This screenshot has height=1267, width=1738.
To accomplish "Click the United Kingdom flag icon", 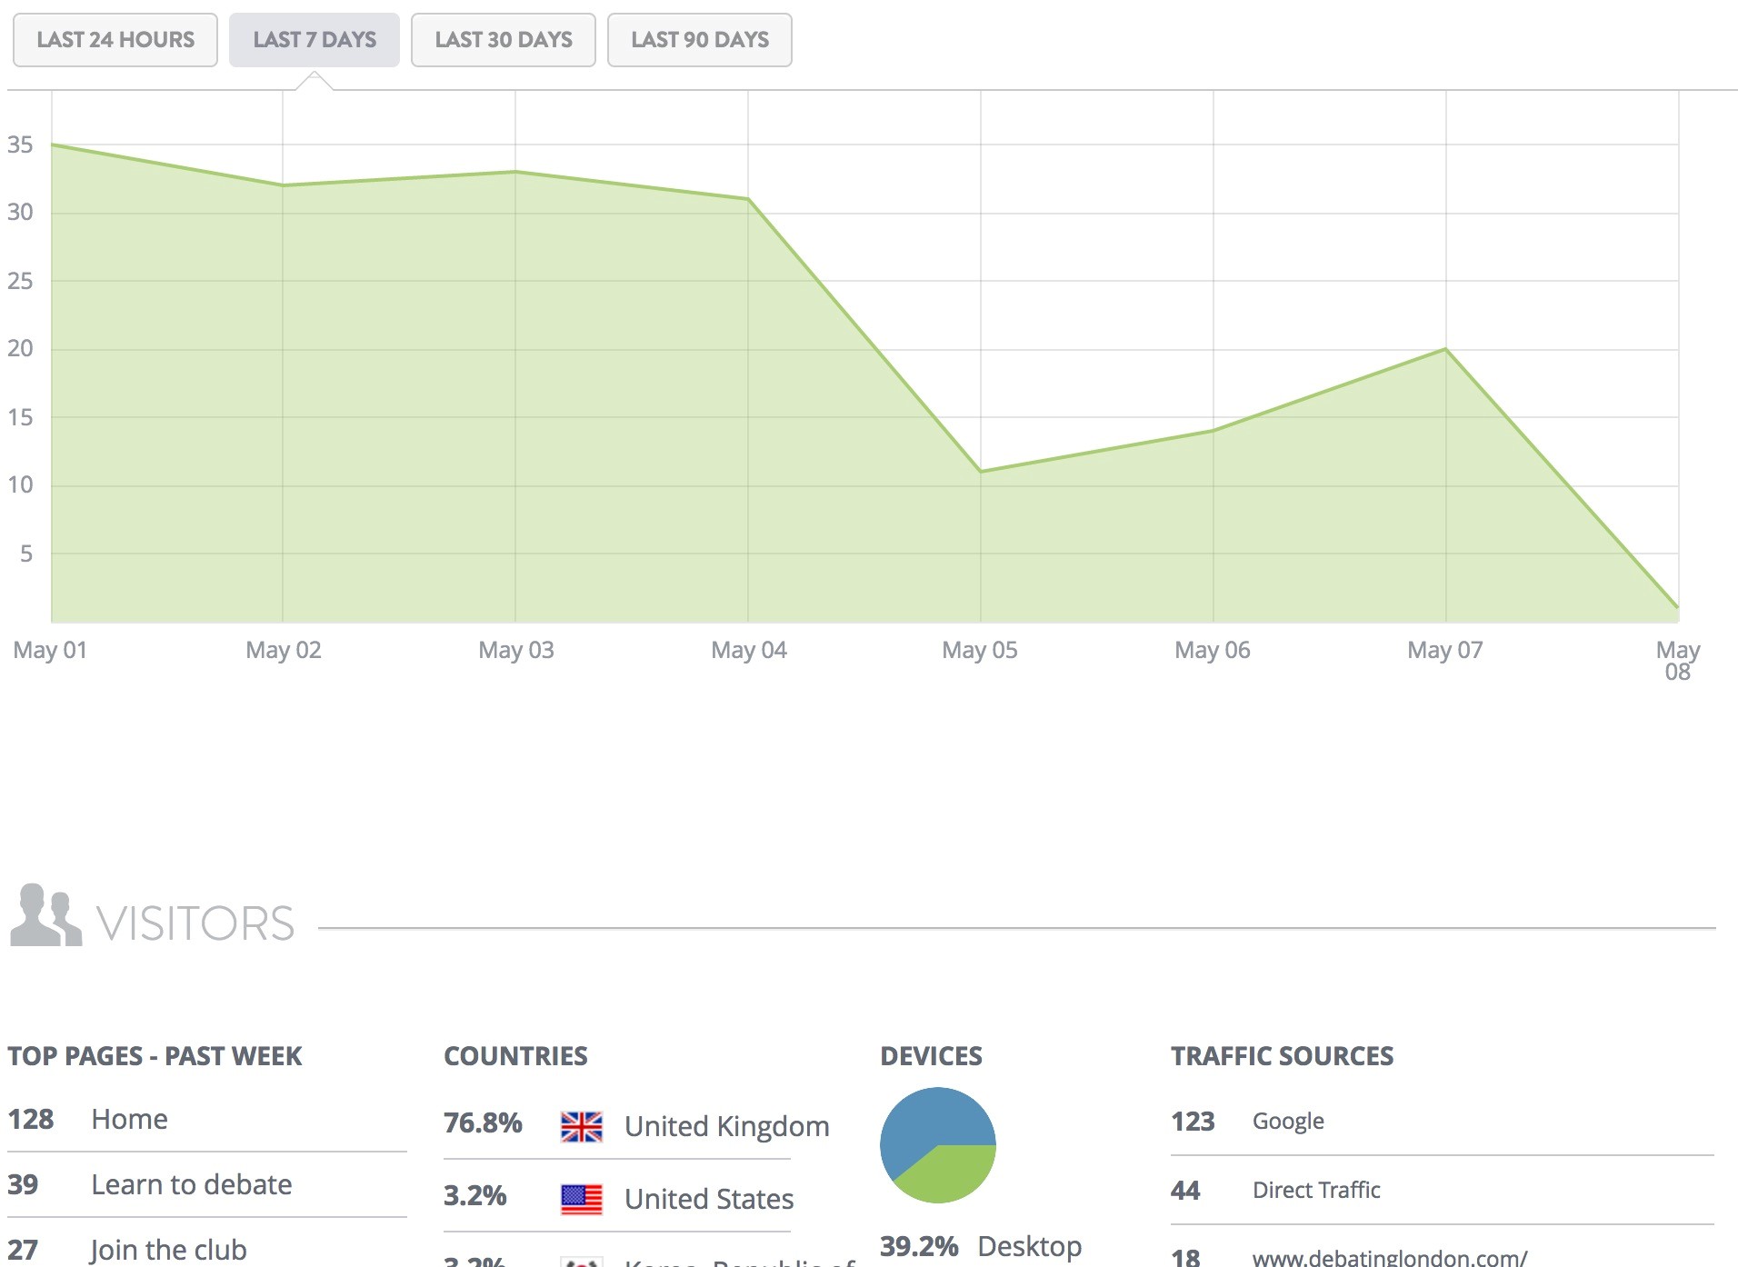I will tap(582, 1127).
